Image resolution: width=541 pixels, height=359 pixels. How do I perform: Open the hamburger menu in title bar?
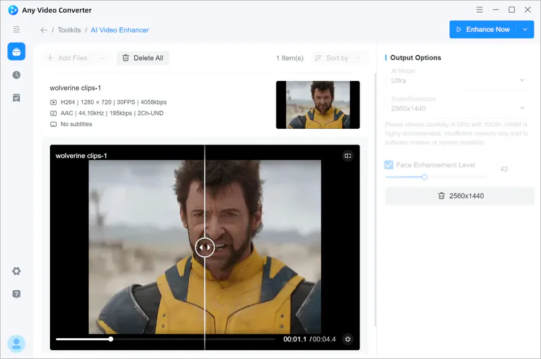[479, 9]
